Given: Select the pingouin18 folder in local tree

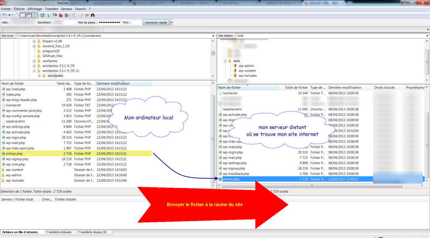Looking at the screenshot, I should [x=51, y=51].
